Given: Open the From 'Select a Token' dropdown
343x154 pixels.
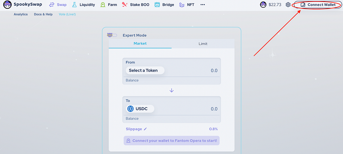Looking at the screenshot, I should pyautogui.click(x=145, y=70).
